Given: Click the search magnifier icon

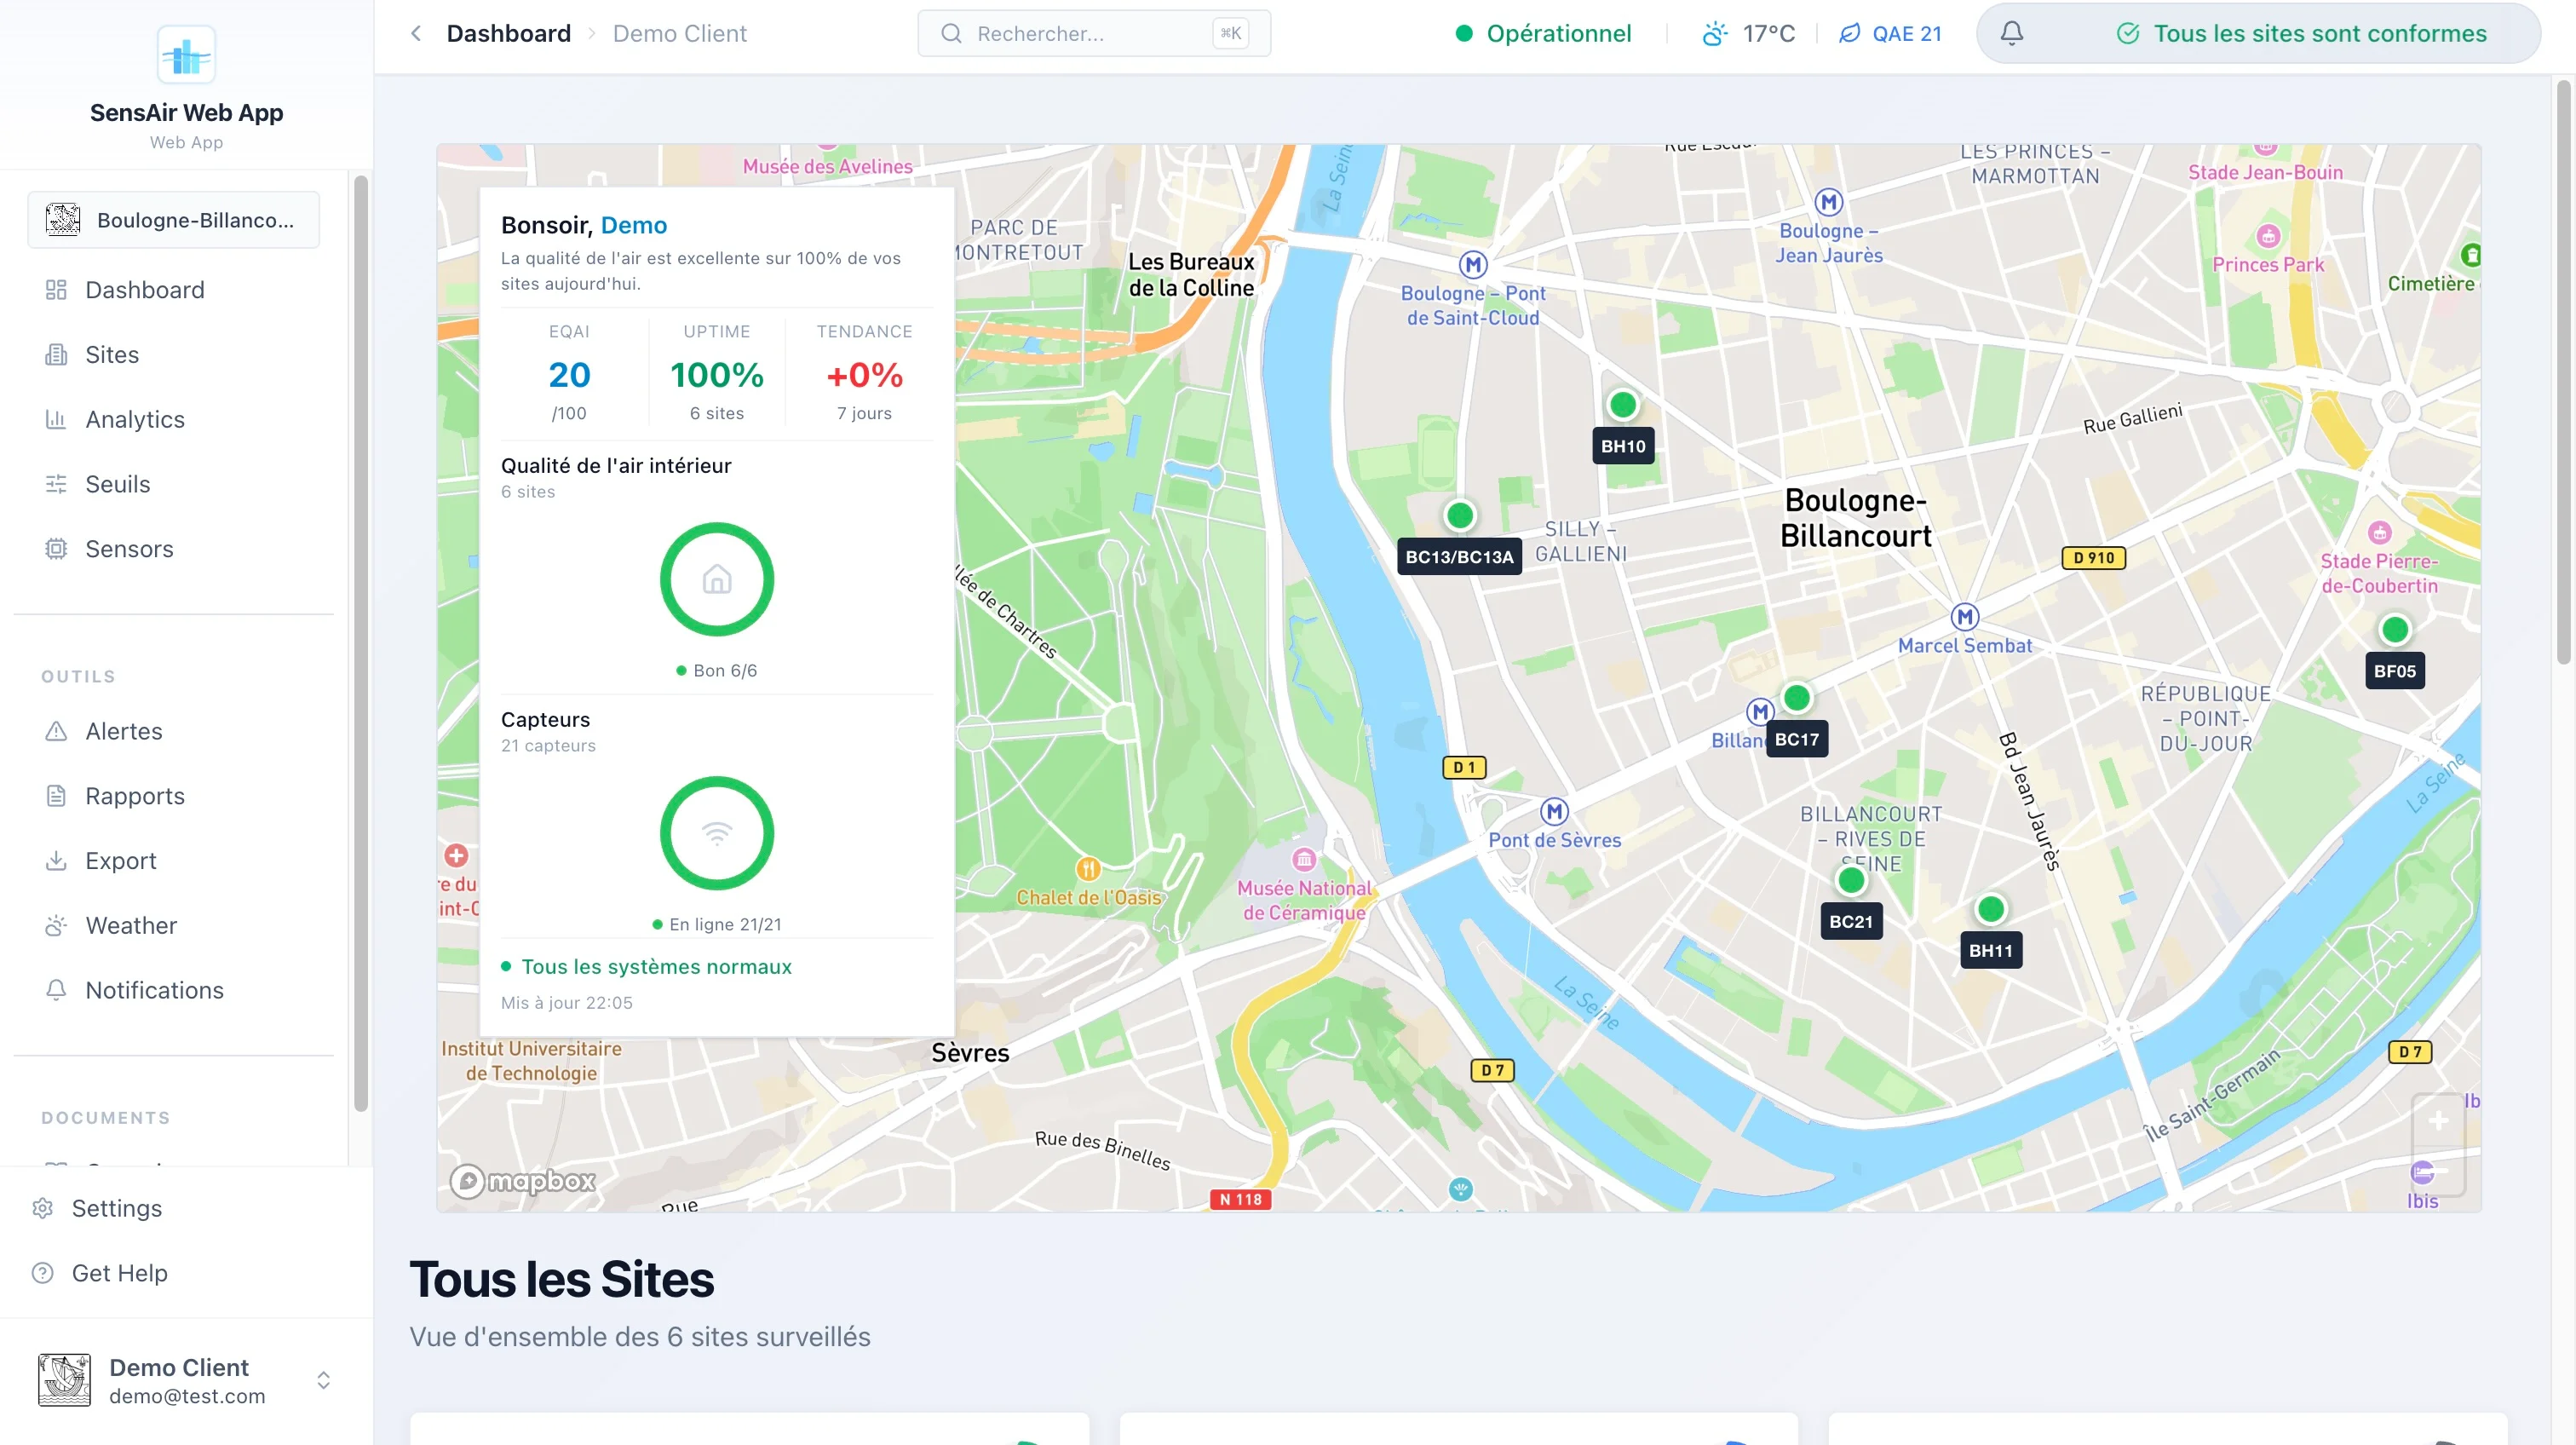Looking at the screenshot, I should [x=951, y=33].
